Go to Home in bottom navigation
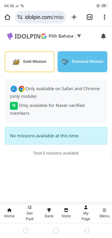This screenshot has height=238, width=112. click(x=9, y=213)
